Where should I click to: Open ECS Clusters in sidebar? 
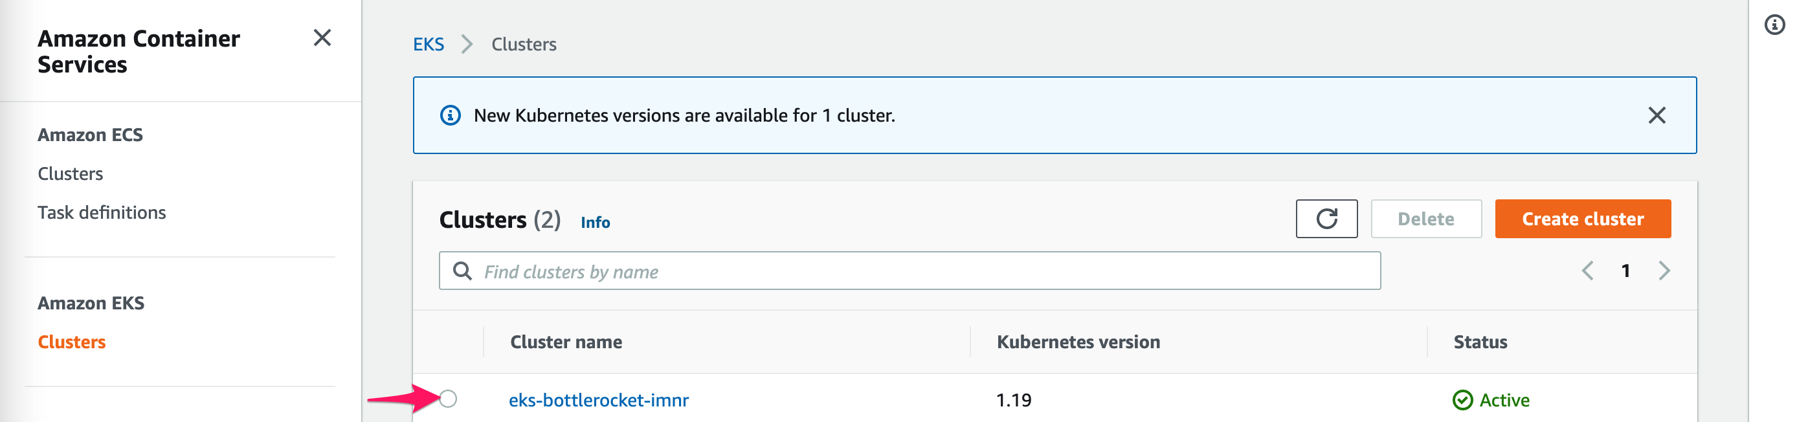pyautogui.click(x=71, y=173)
